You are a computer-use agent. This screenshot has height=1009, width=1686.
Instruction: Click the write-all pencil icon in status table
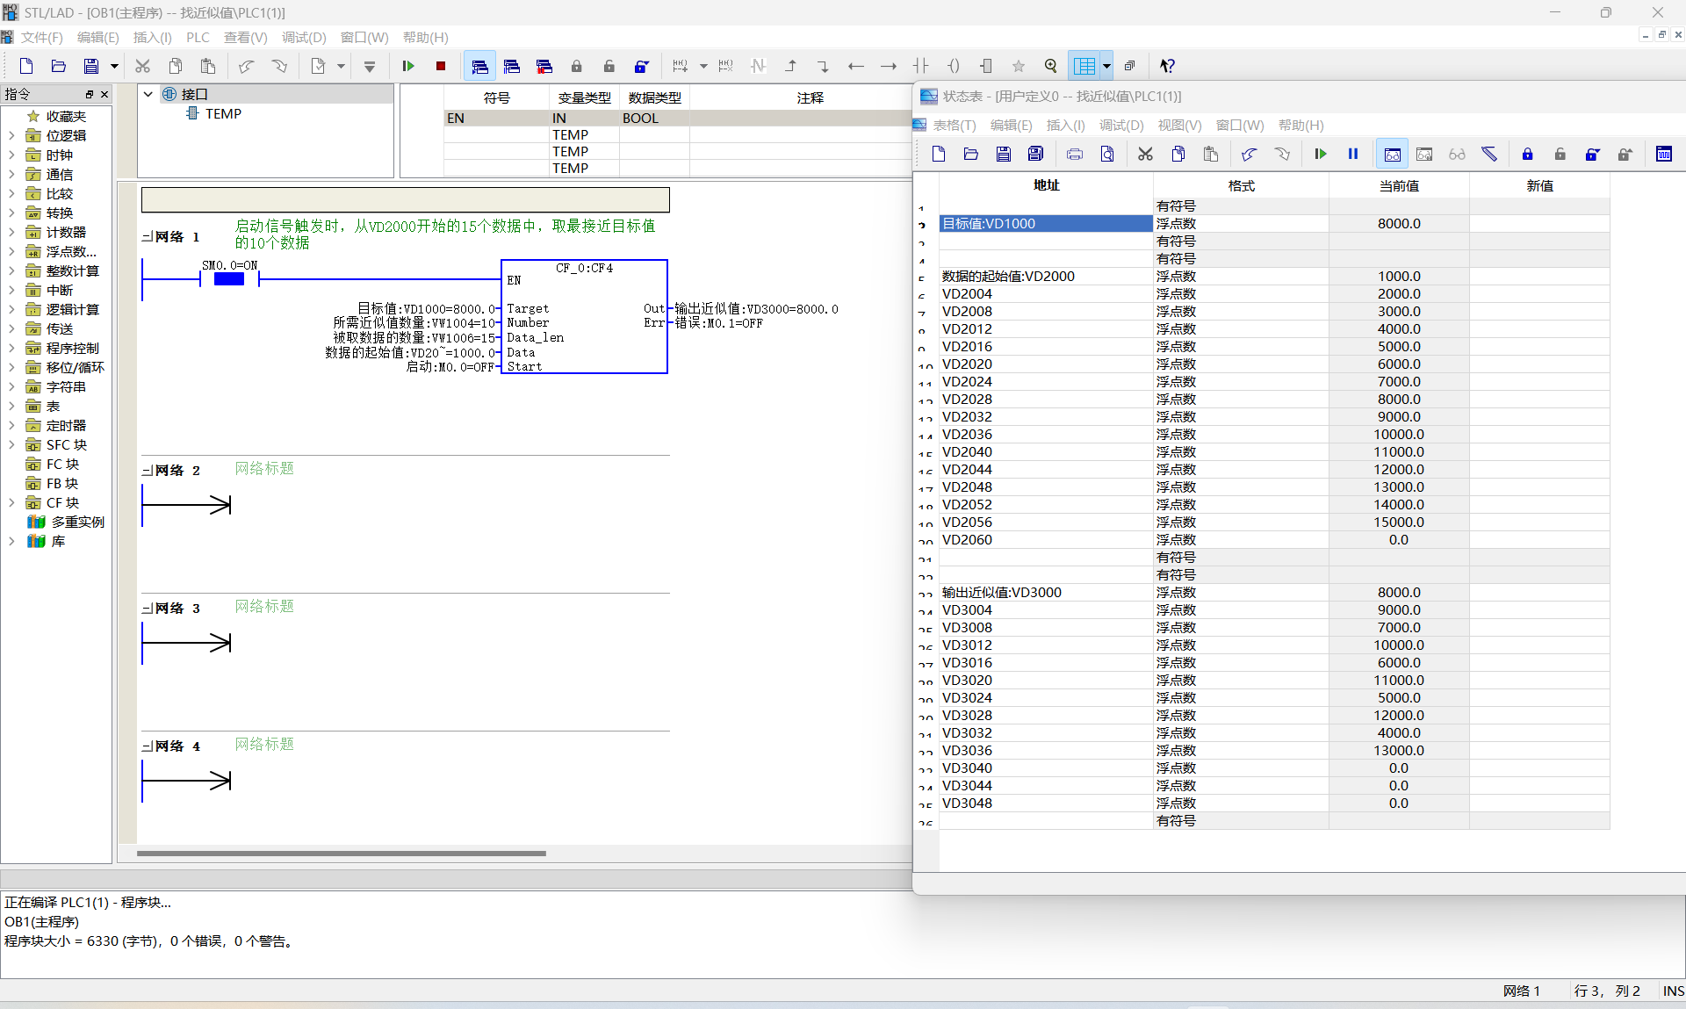click(x=1489, y=154)
